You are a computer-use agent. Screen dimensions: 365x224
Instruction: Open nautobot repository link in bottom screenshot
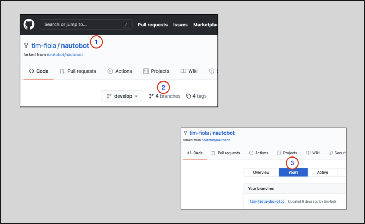coord(223,133)
